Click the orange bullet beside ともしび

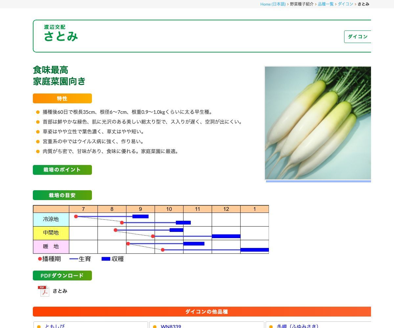(38, 326)
